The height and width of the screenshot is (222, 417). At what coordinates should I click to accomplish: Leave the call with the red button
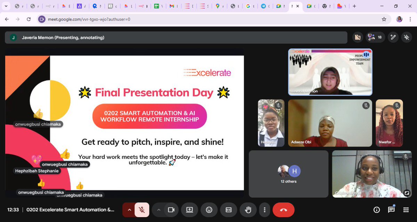coord(284,210)
